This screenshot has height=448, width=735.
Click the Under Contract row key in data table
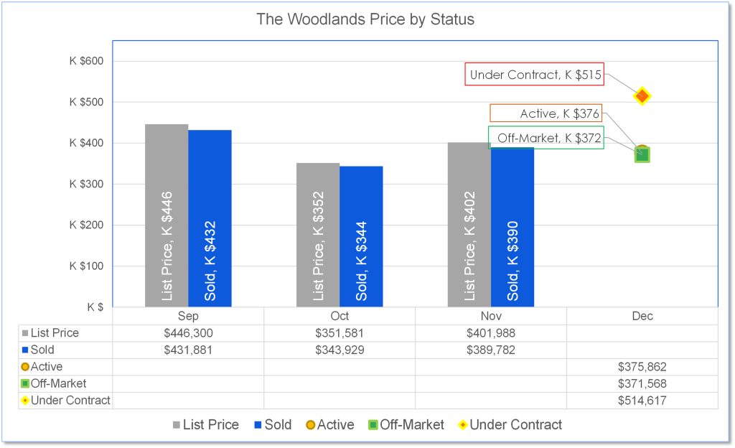click(66, 401)
